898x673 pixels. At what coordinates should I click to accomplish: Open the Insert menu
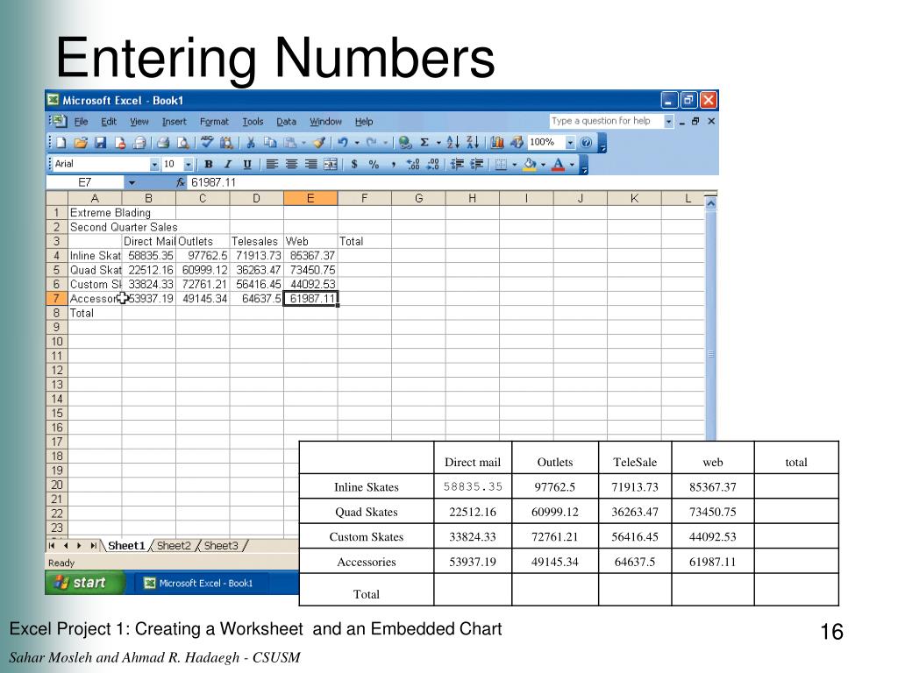click(x=175, y=121)
